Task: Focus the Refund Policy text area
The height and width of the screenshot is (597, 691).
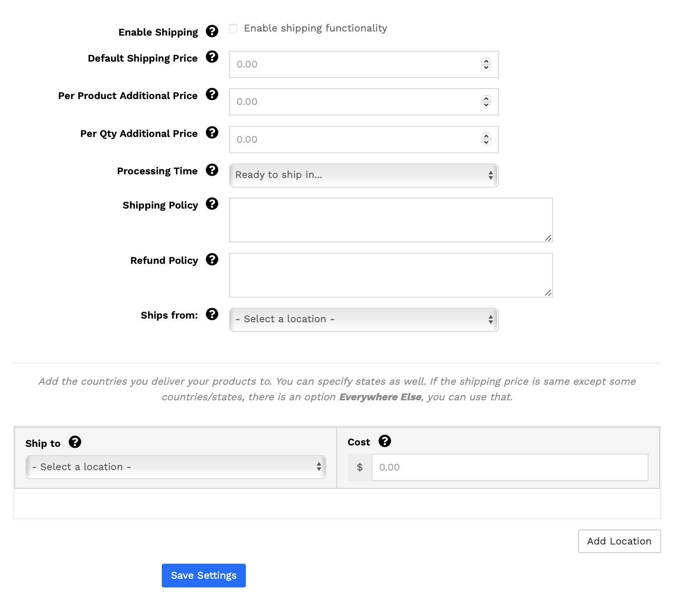Action: click(x=391, y=275)
